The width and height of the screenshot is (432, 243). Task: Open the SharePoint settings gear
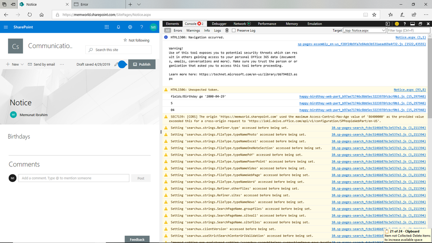pos(130,27)
